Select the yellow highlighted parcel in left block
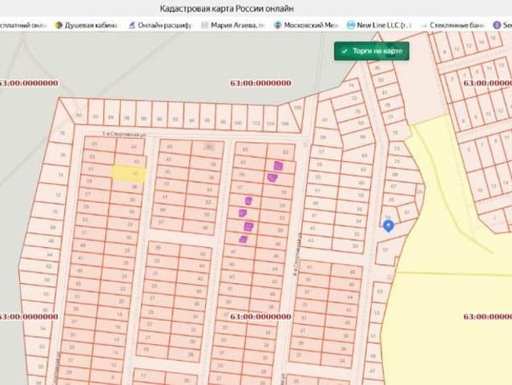 click(x=127, y=172)
